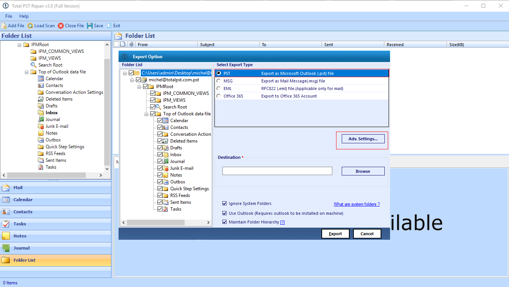Open the Tasks navigation pane icon

[6, 224]
